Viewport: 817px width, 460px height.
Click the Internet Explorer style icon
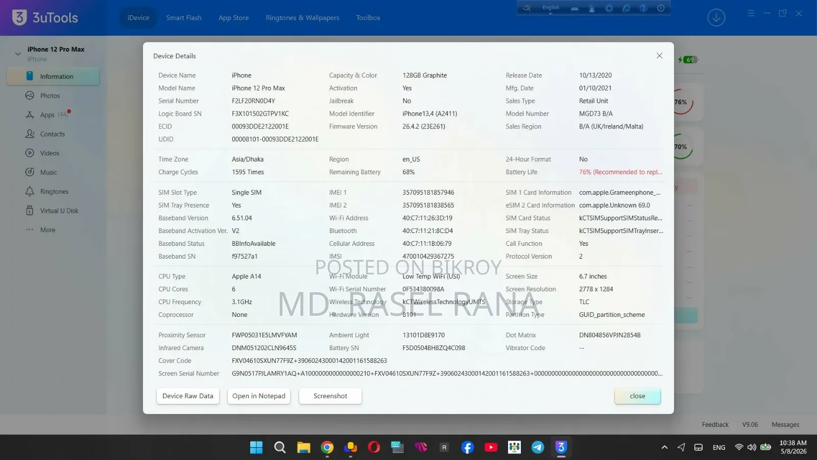coord(626,8)
